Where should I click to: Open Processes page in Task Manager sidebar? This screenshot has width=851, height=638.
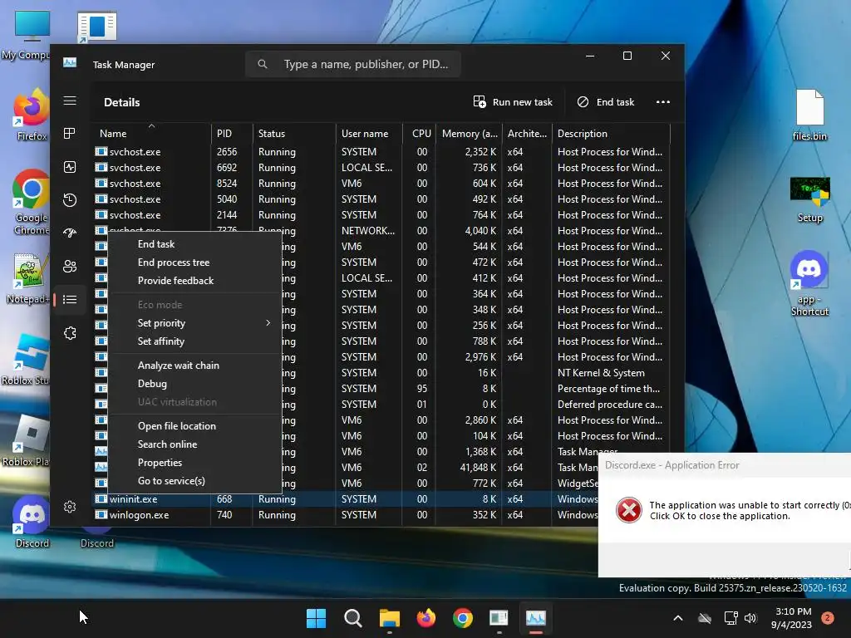70,134
